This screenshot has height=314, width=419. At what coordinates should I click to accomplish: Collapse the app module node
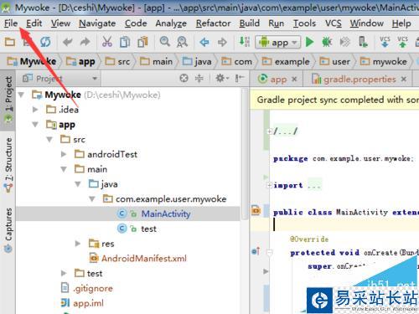click(35, 125)
